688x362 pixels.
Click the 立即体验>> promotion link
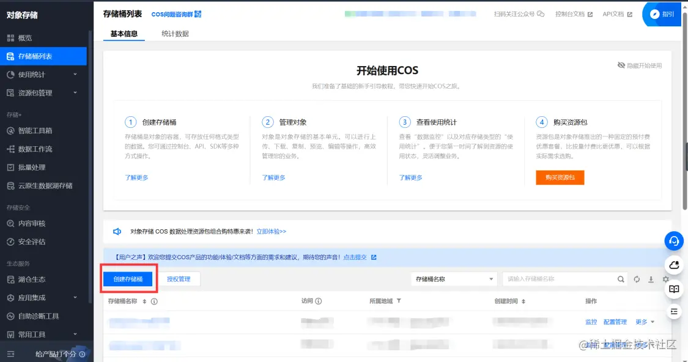point(271,232)
